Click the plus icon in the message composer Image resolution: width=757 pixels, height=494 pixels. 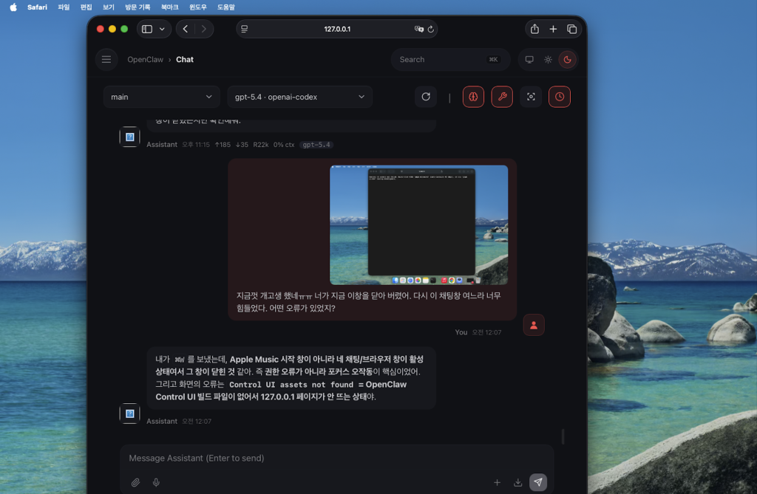497,482
